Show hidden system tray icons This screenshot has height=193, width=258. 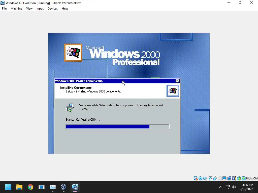(x=221, y=187)
